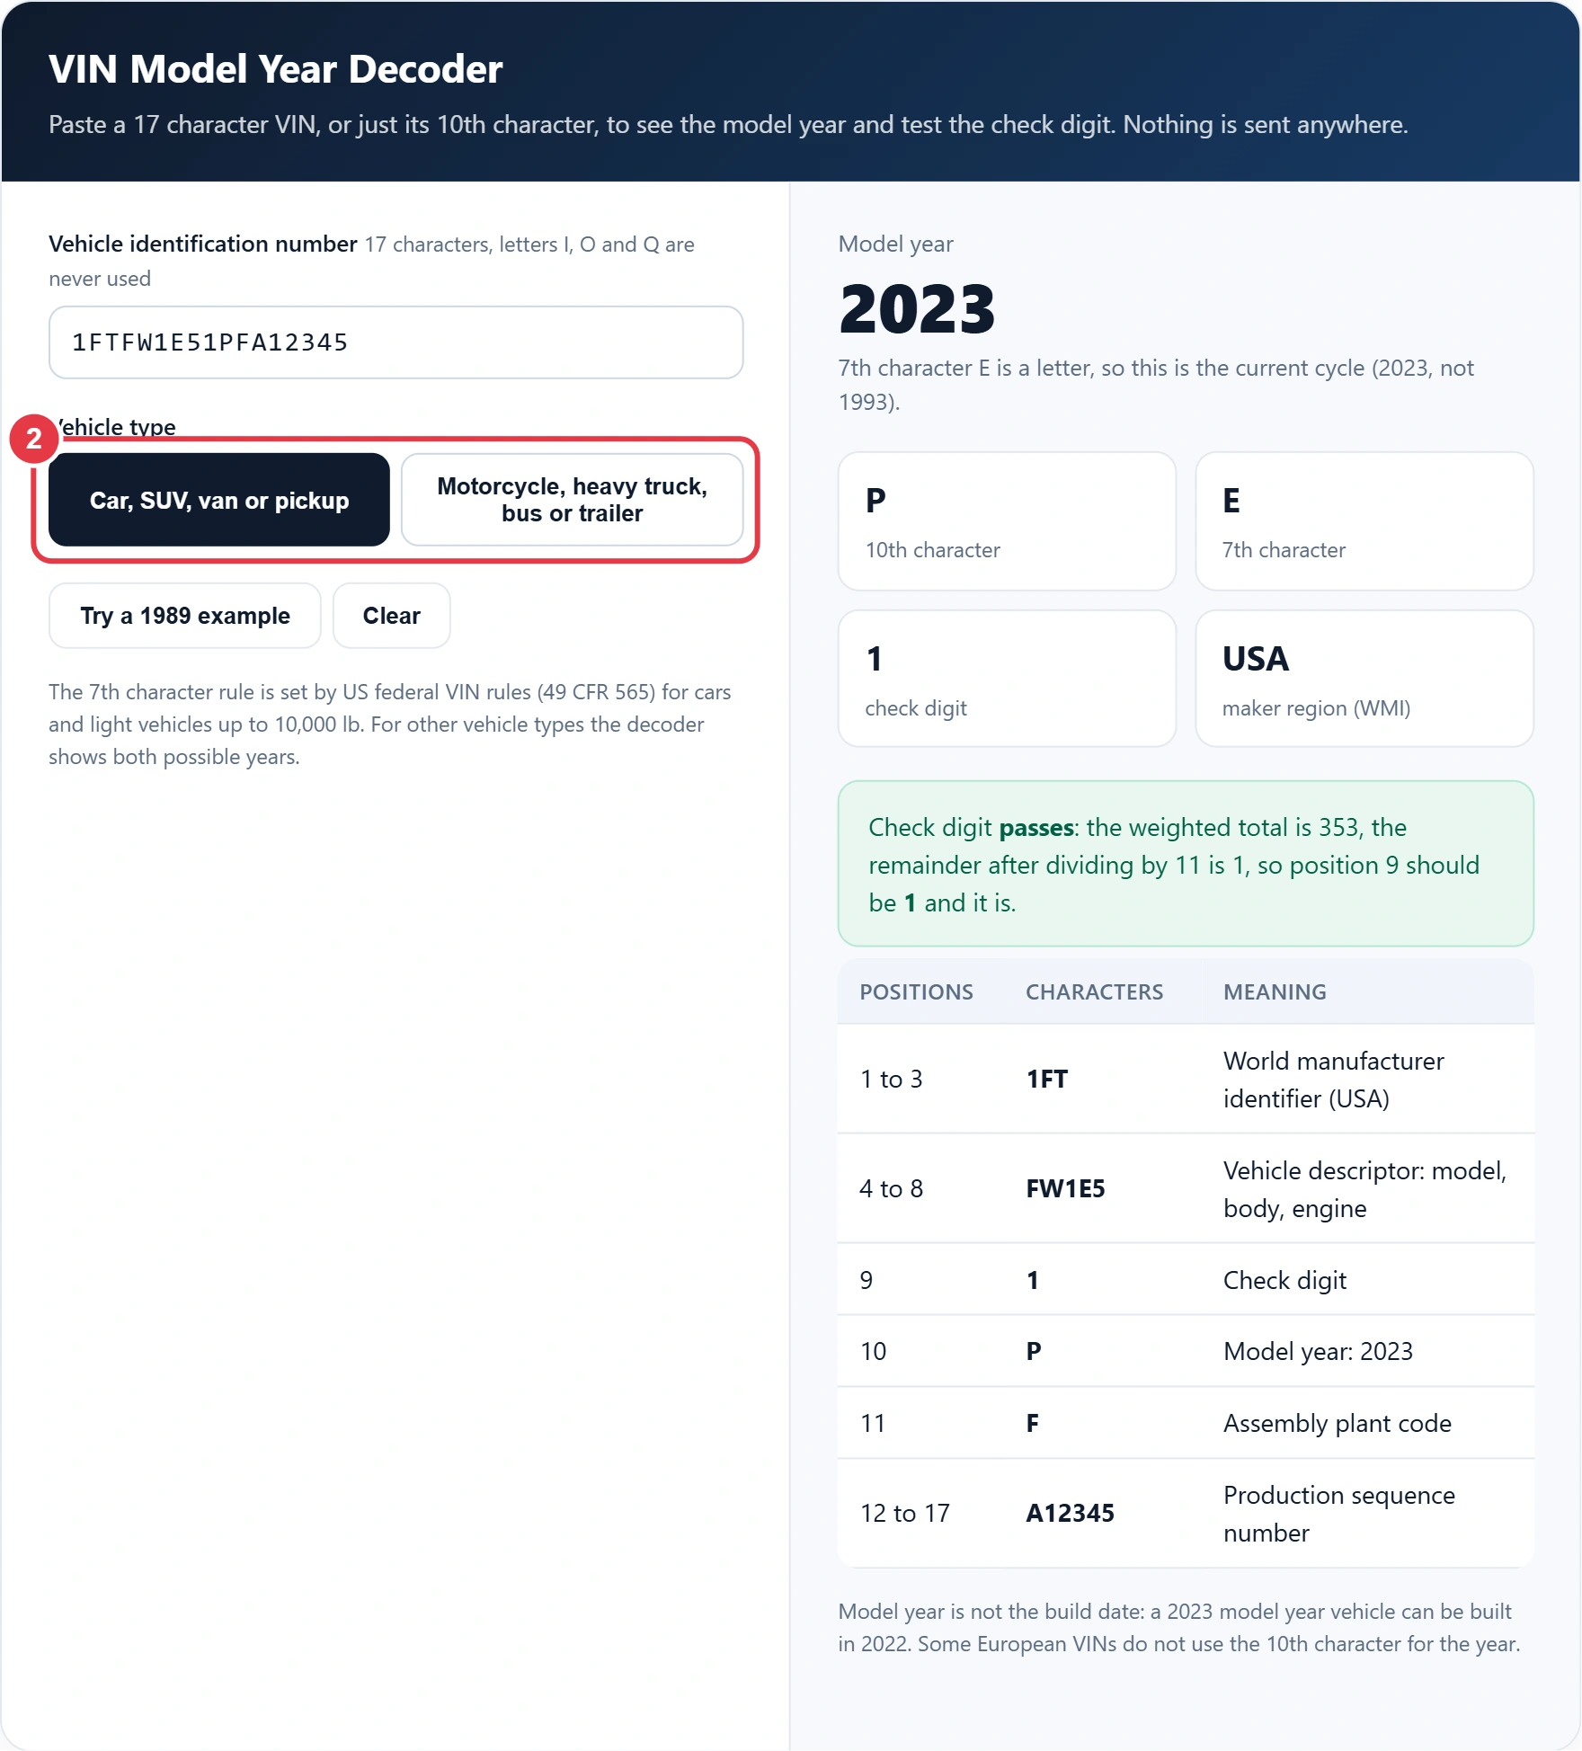
Task: Click the check digit 1 card
Action: click(1007, 679)
